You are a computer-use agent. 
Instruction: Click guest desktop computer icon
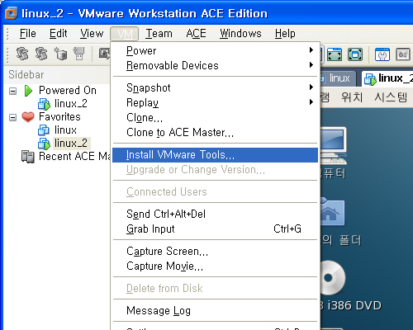point(333,145)
